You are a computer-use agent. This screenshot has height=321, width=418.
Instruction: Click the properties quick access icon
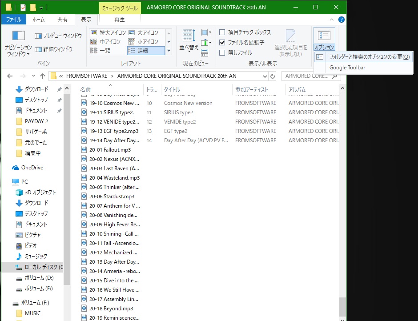click(23, 8)
